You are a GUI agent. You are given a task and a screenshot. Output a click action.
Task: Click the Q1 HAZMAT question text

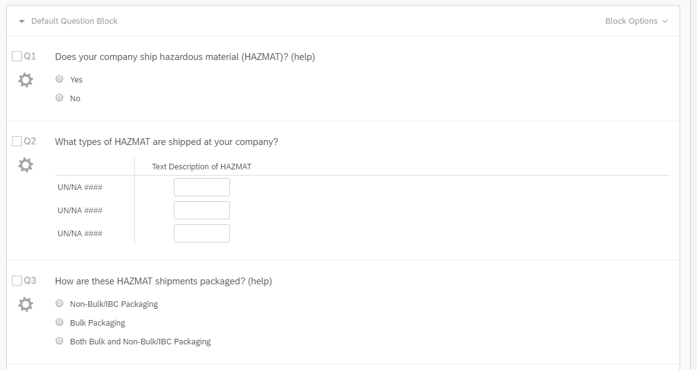tap(184, 57)
